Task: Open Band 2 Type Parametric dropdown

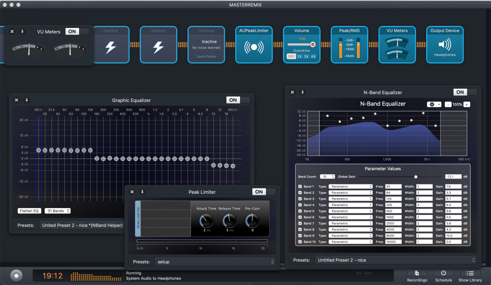Action: pyautogui.click(x=351, y=193)
